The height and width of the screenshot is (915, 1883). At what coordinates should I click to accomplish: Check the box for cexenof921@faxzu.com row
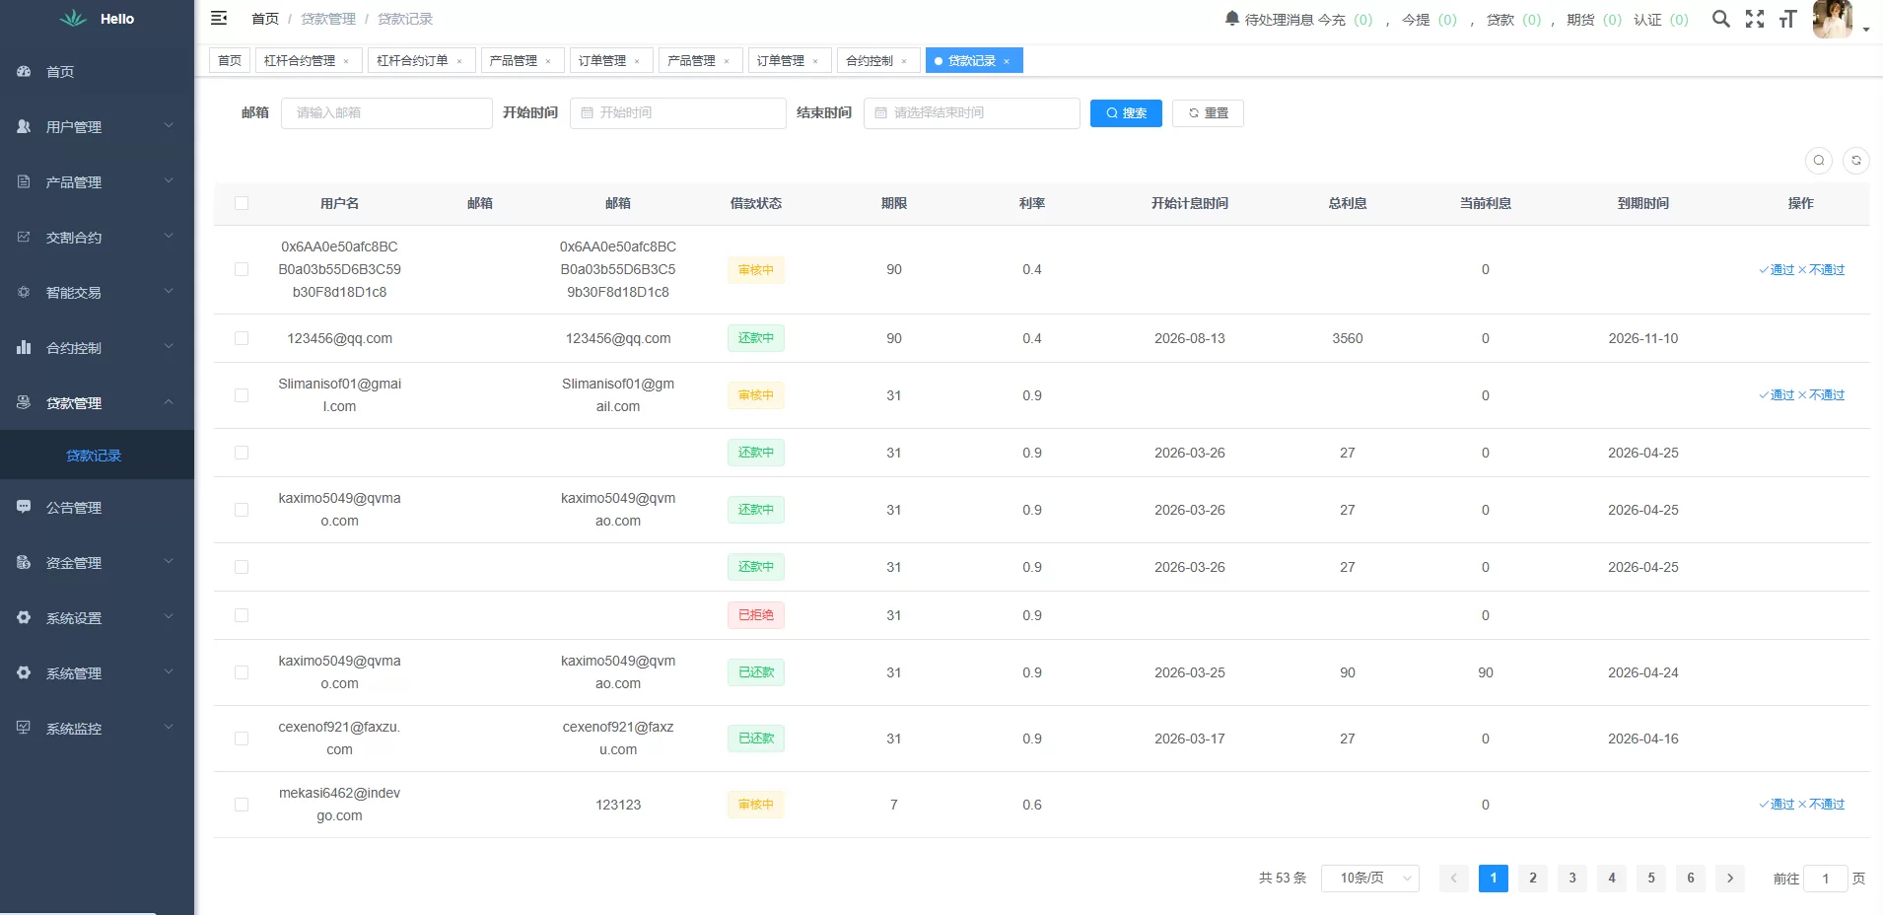click(x=242, y=739)
